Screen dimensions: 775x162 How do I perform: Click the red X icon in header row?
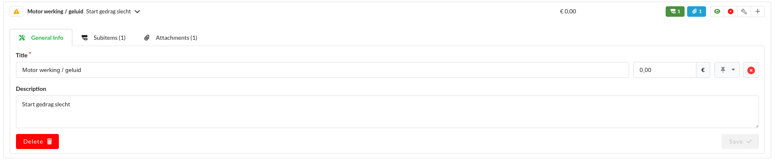point(731,11)
